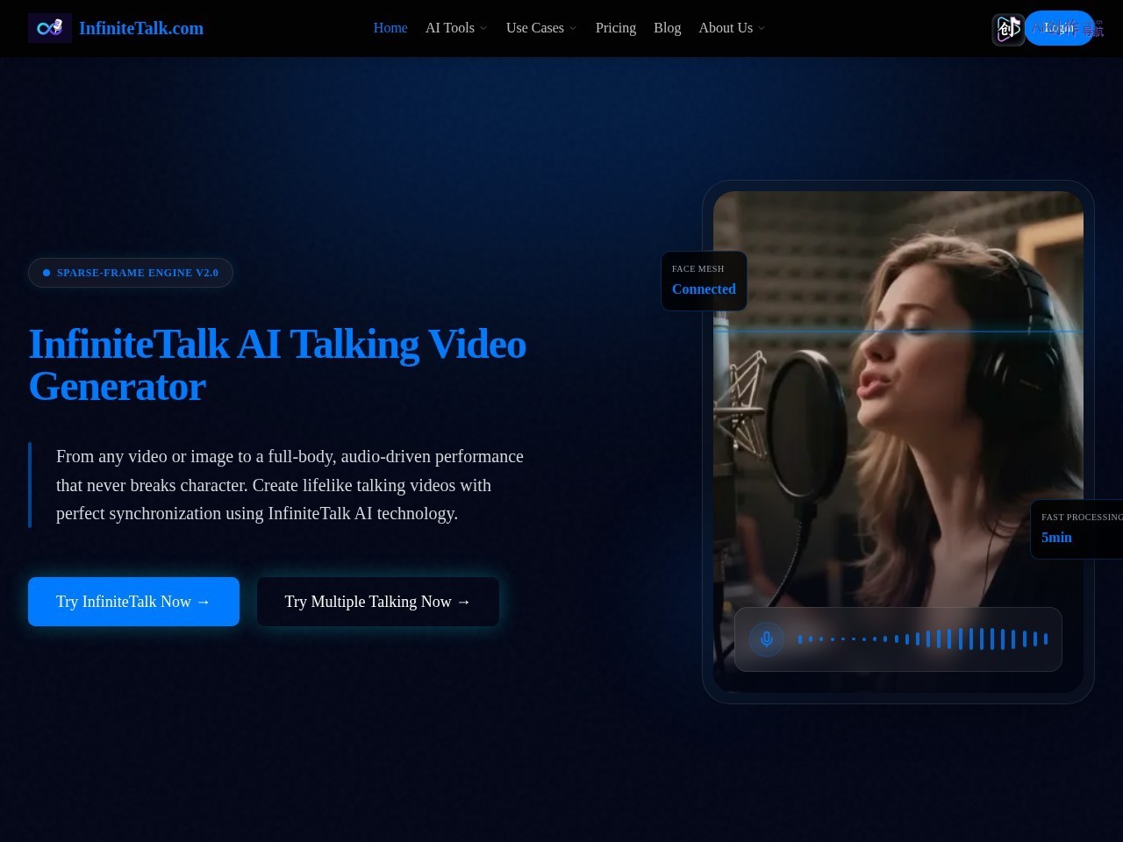
Task: Click the Sparse-Frame Engine V2.0 badge
Action: pyautogui.click(x=131, y=273)
